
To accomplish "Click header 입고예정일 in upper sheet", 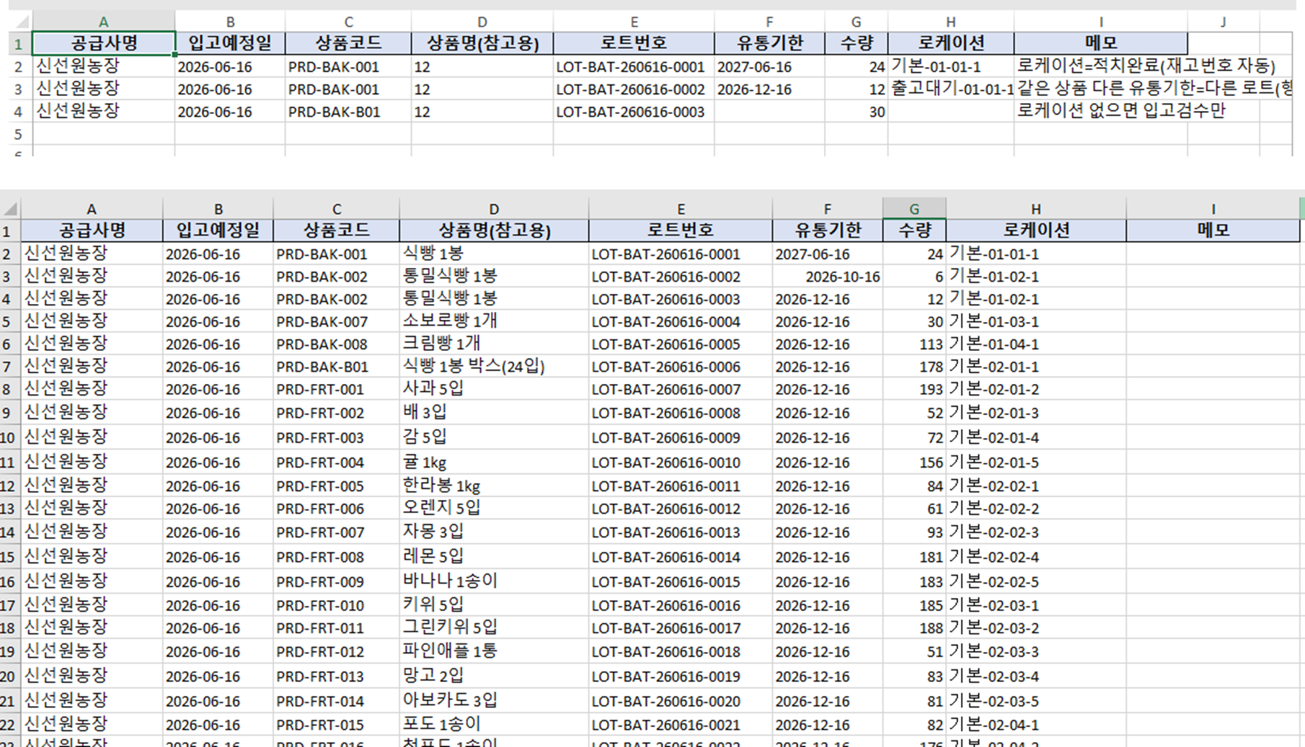I will tap(229, 43).
